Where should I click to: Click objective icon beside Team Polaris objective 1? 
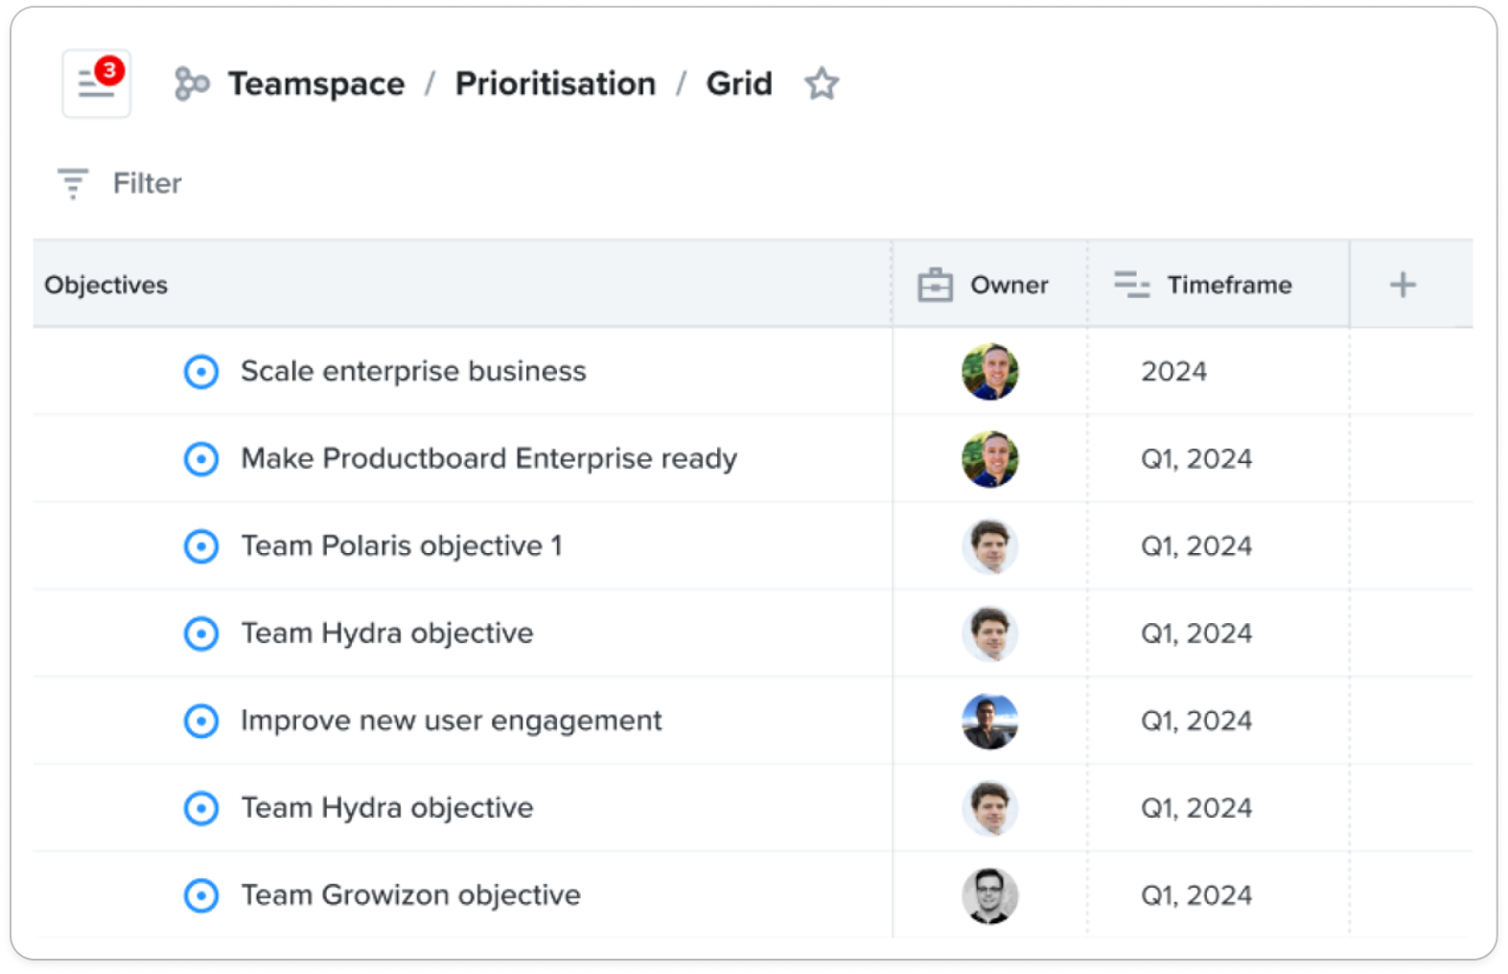[x=201, y=546]
